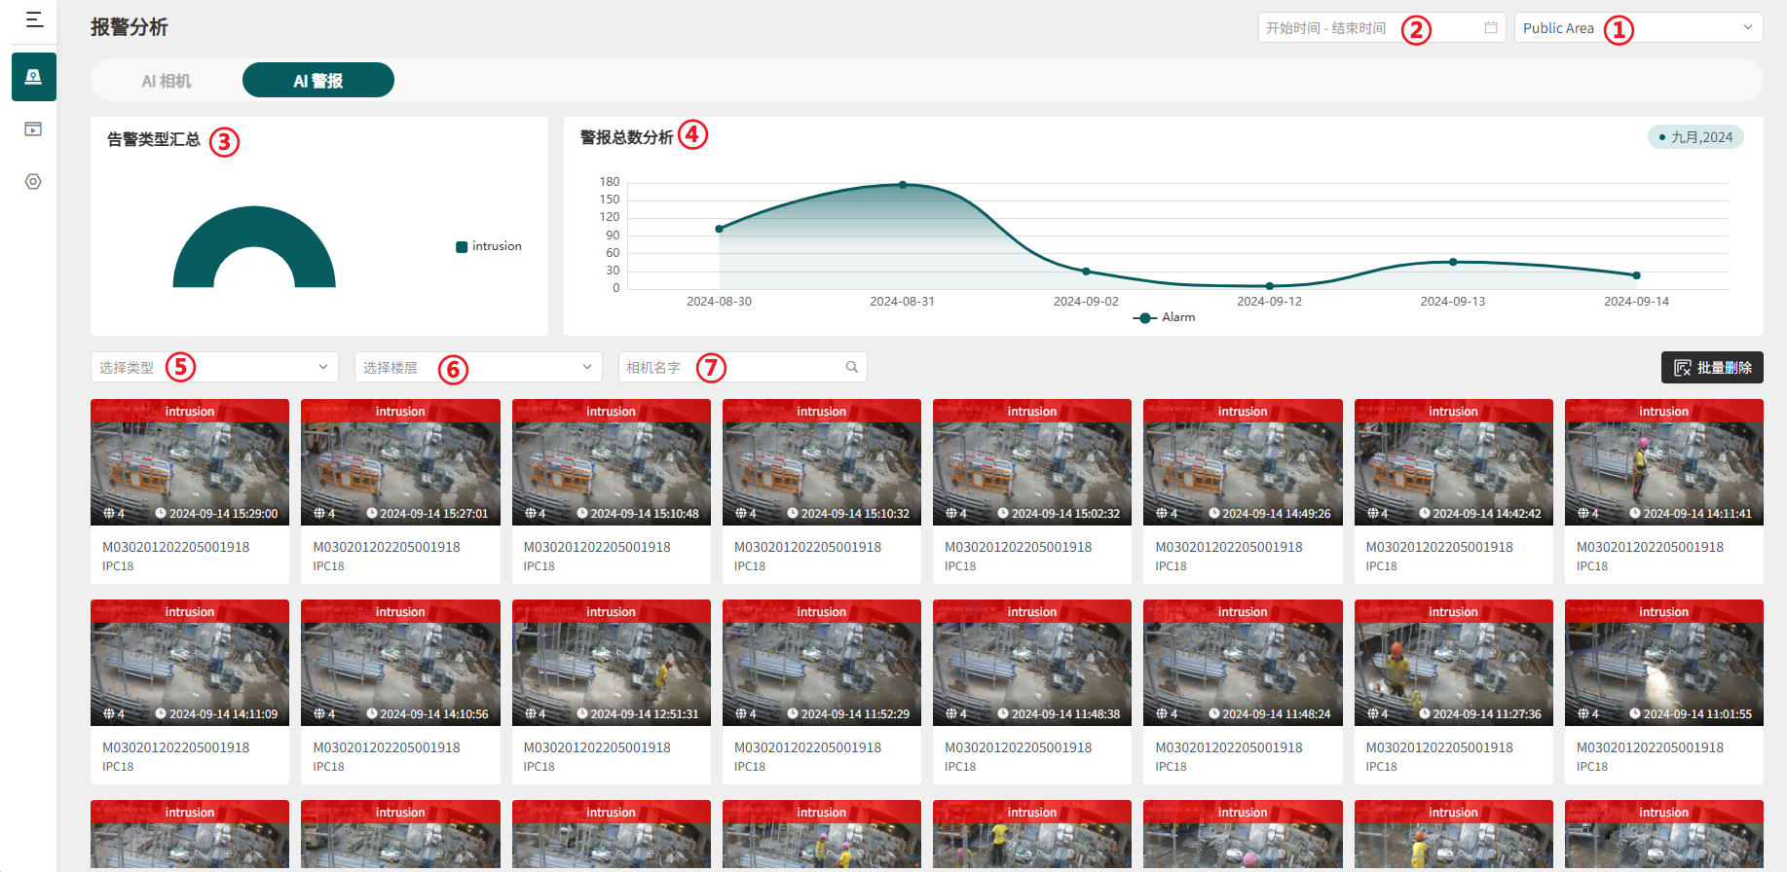Expand the 选择楼层 floor dropdown
This screenshot has height=872, width=1787.
[478, 367]
